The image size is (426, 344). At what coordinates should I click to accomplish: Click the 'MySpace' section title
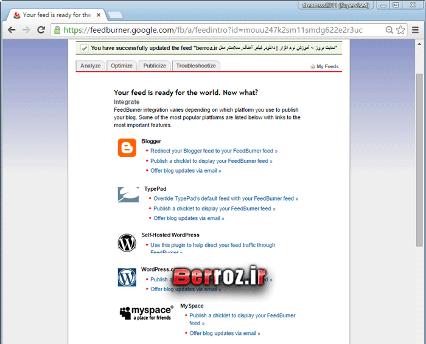click(192, 306)
